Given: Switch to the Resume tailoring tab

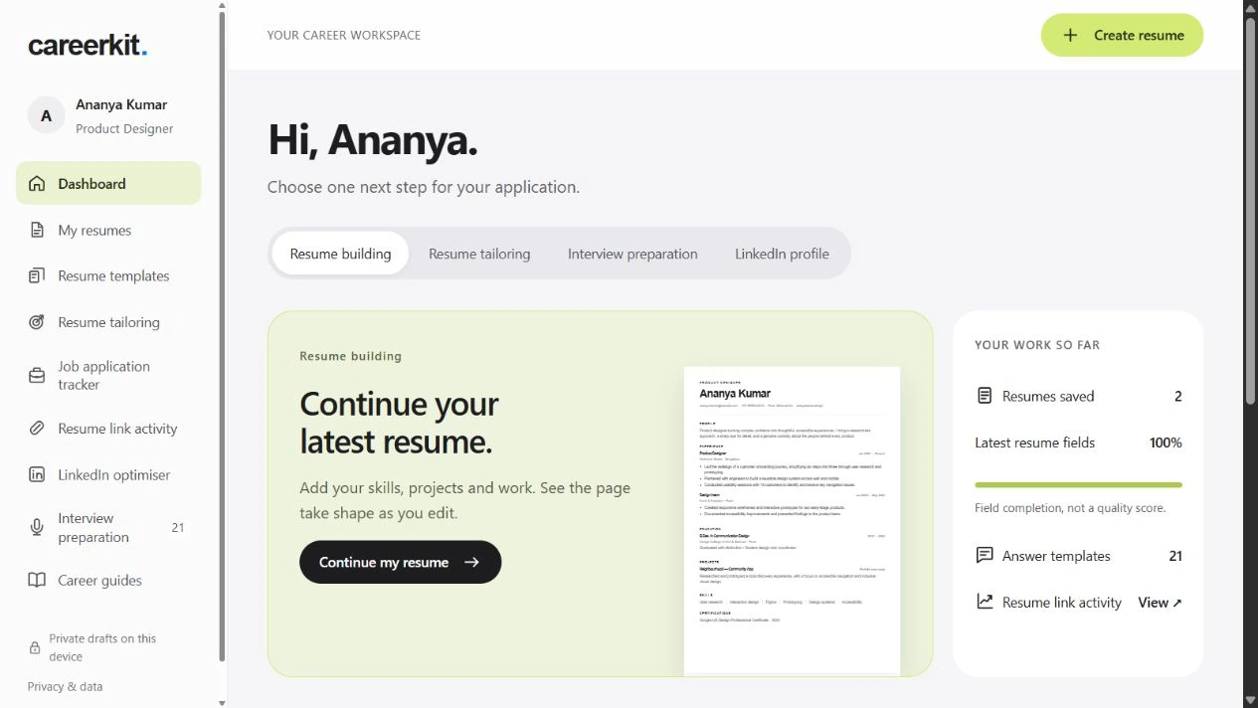Looking at the screenshot, I should click(x=479, y=254).
